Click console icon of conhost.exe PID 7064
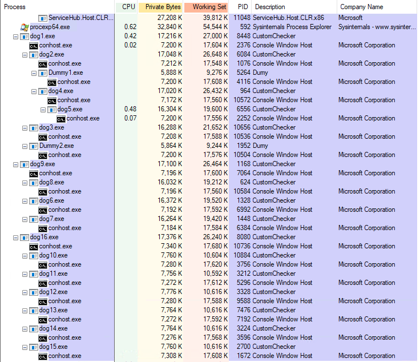 point(34,174)
